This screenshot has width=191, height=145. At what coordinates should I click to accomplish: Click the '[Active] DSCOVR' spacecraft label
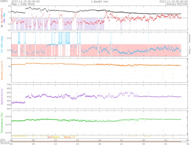point(177,4)
